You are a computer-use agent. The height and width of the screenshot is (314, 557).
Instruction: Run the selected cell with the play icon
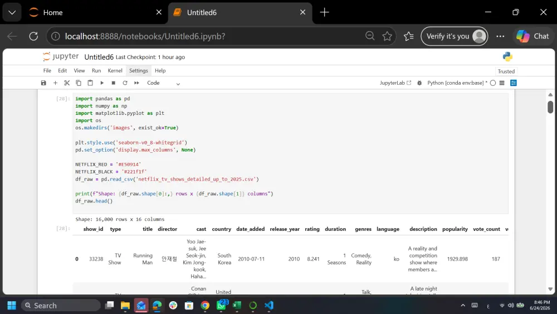[102, 83]
